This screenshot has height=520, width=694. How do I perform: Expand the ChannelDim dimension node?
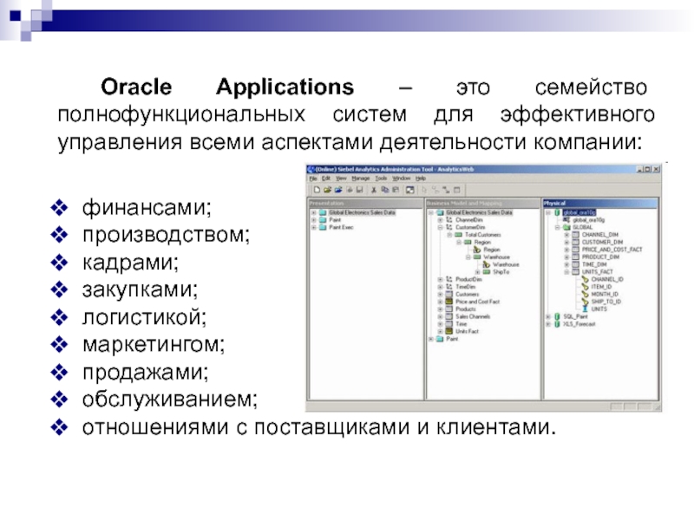[440, 220]
